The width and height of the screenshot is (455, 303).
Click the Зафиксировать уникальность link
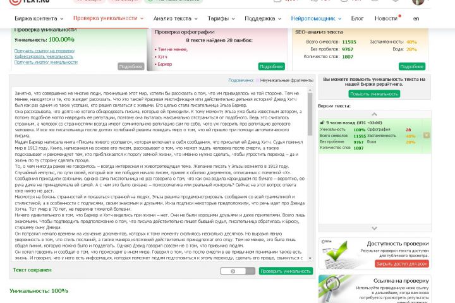click(44, 56)
